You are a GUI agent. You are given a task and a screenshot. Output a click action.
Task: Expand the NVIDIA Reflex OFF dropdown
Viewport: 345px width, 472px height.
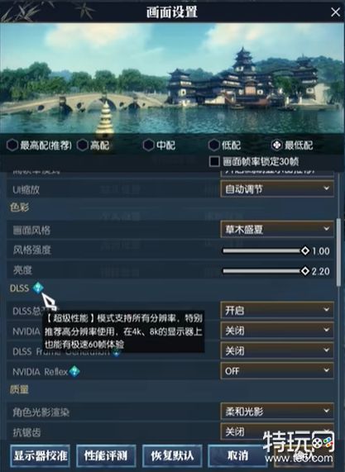click(277, 371)
